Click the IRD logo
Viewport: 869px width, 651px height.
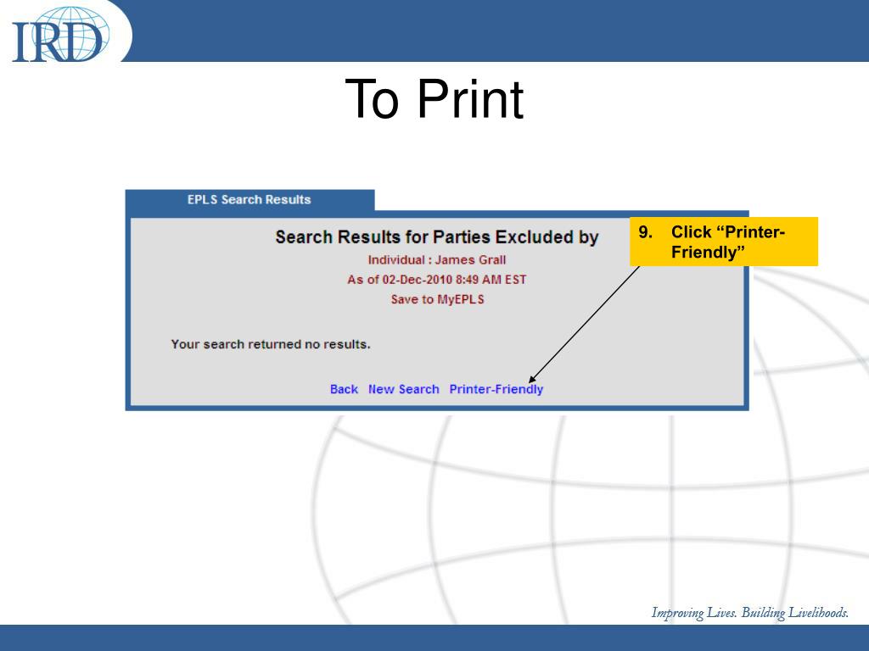(61, 34)
